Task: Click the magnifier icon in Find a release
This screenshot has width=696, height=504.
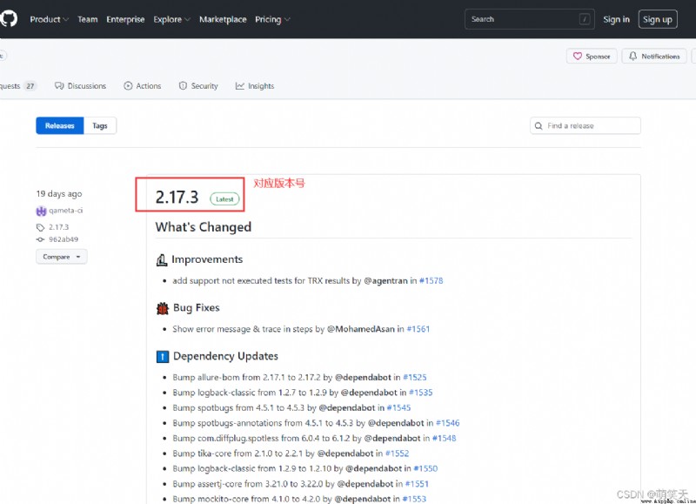Action: [x=539, y=126]
